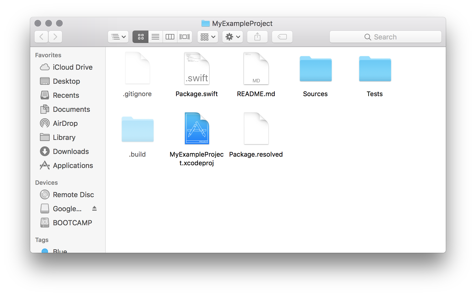
Task: Click the README.md file name label
Action: [256, 94]
